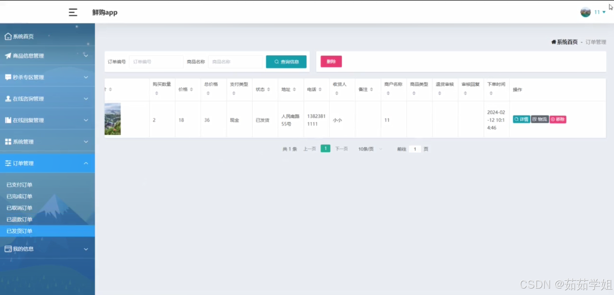The height and width of the screenshot is (295, 614).
Task: Sort by the 退货审核 column
Action: [440, 93]
